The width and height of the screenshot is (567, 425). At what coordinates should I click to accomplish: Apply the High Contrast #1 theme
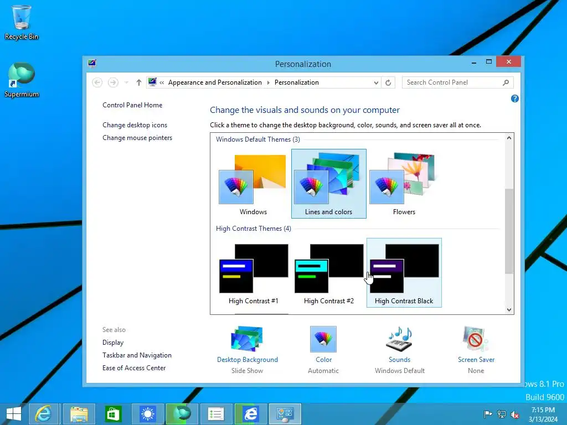coord(253,273)
